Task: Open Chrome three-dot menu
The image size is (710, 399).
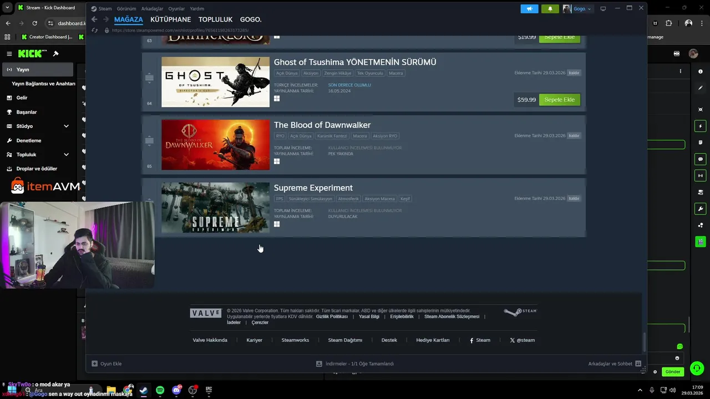Action: pyautogui.click(x=702, y=23)
